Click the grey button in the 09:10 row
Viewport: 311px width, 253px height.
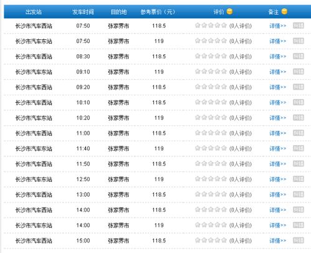299,72
